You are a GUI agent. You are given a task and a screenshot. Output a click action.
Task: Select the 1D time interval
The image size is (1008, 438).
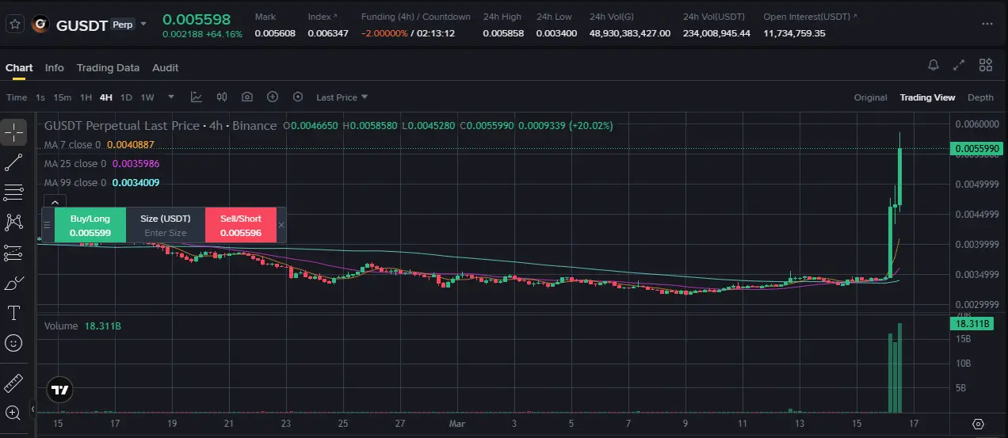(x=126, y=97)
